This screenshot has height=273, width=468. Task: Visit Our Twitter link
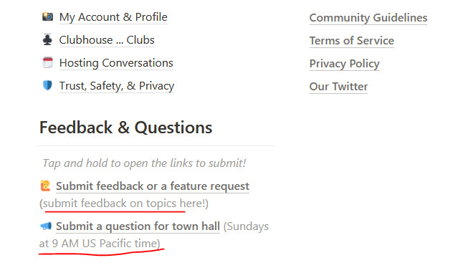tap(338, 87)
